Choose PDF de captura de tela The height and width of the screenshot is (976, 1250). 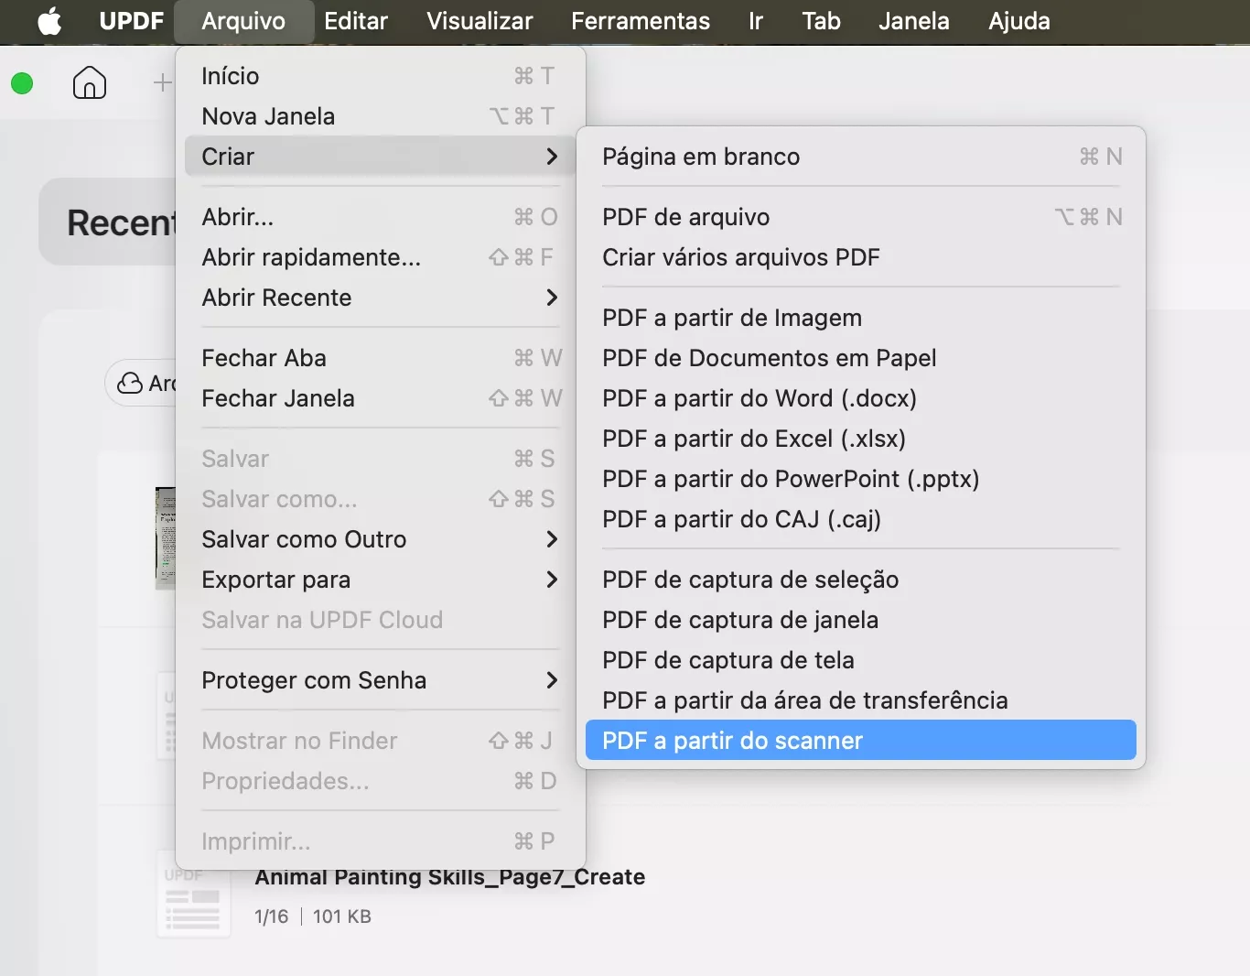coord(861,660)
